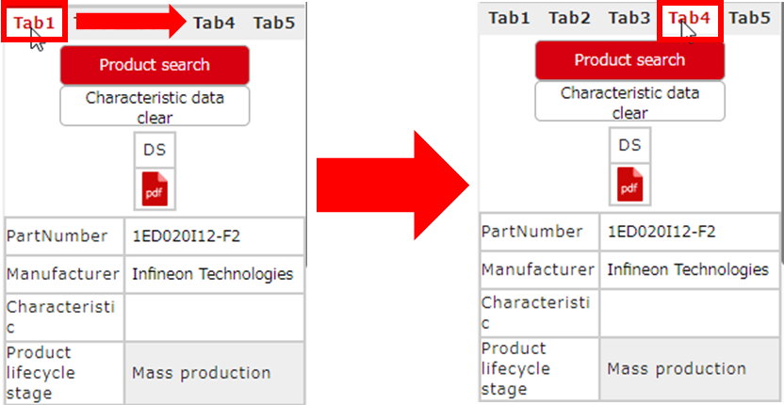Viewport: 784px width, 405px height.
Task: Click the DS header cell in left panel
Action: tap(154, 150)
